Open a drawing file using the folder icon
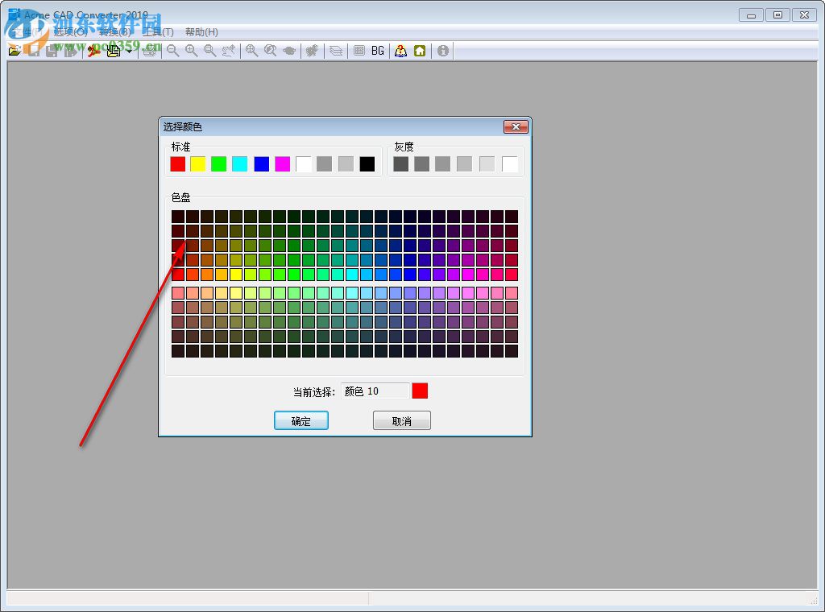 [x=15, y=50]
